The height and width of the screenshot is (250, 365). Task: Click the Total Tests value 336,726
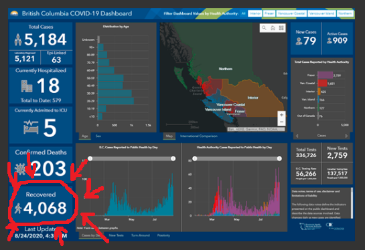tap(306, 155)
